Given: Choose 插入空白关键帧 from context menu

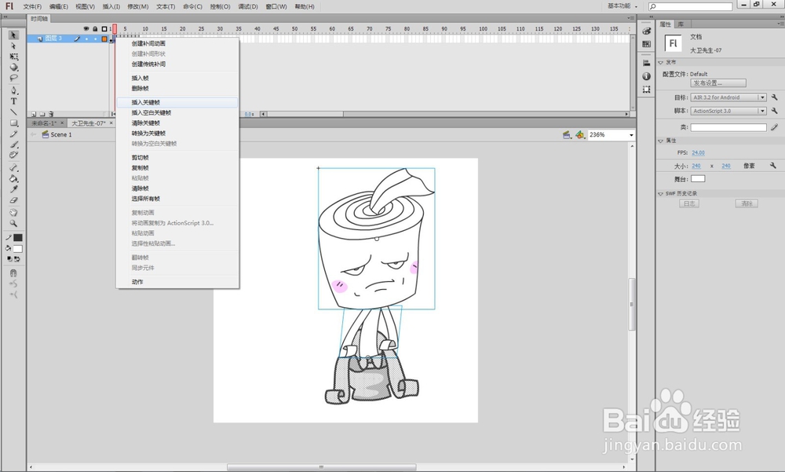Looking at the screenshot, I should click(177, 113).
